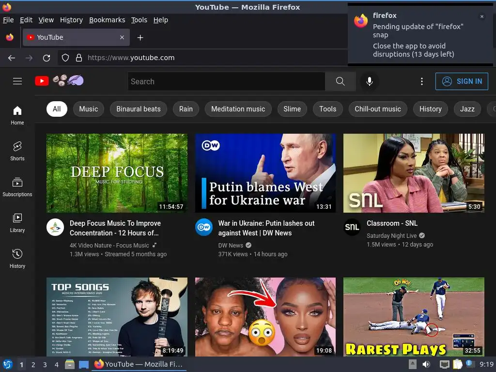Open a new tab with the plus button
The width and height of the screenshot is (496, 372).
click(140, 38)
